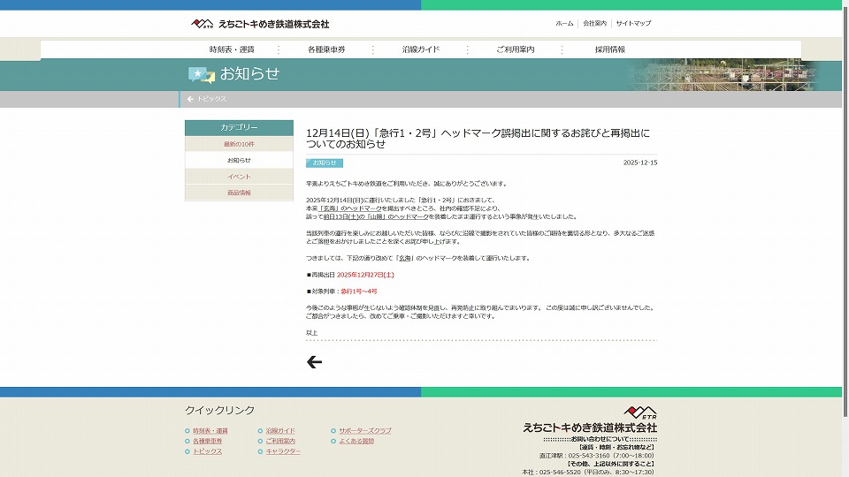Go to ホーム in the top header
The height and width of the screenshot is (477, 849).
pos(564,23)
